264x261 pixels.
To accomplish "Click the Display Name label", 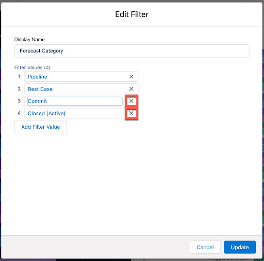I will click(x=29, y=40).
